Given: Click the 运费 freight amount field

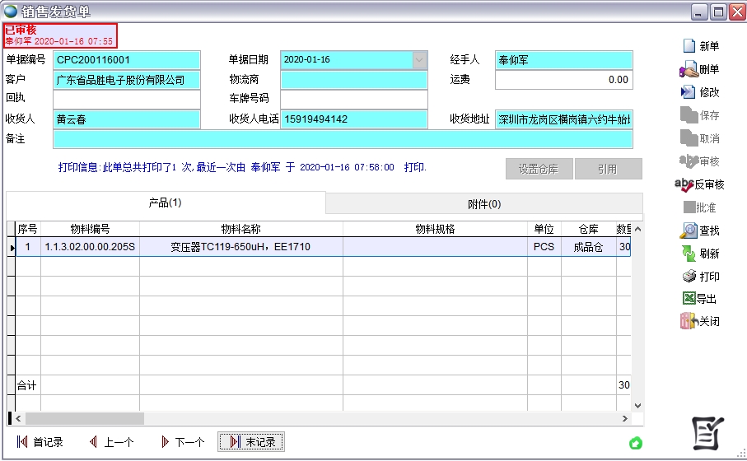Looking at the screenshot, I should click(563, 80).
